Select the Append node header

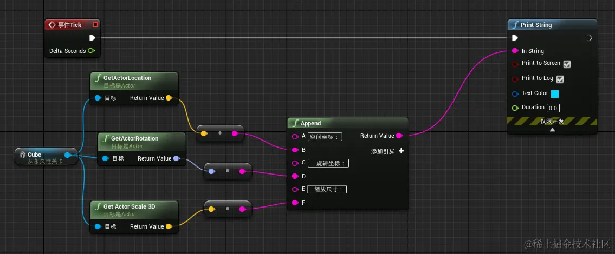(x=348, y=123)
